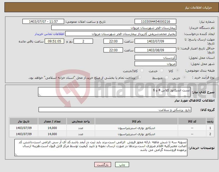This screenshot has height=172, width=219.
Task: Click buyer organization name field
Action: 114,27
